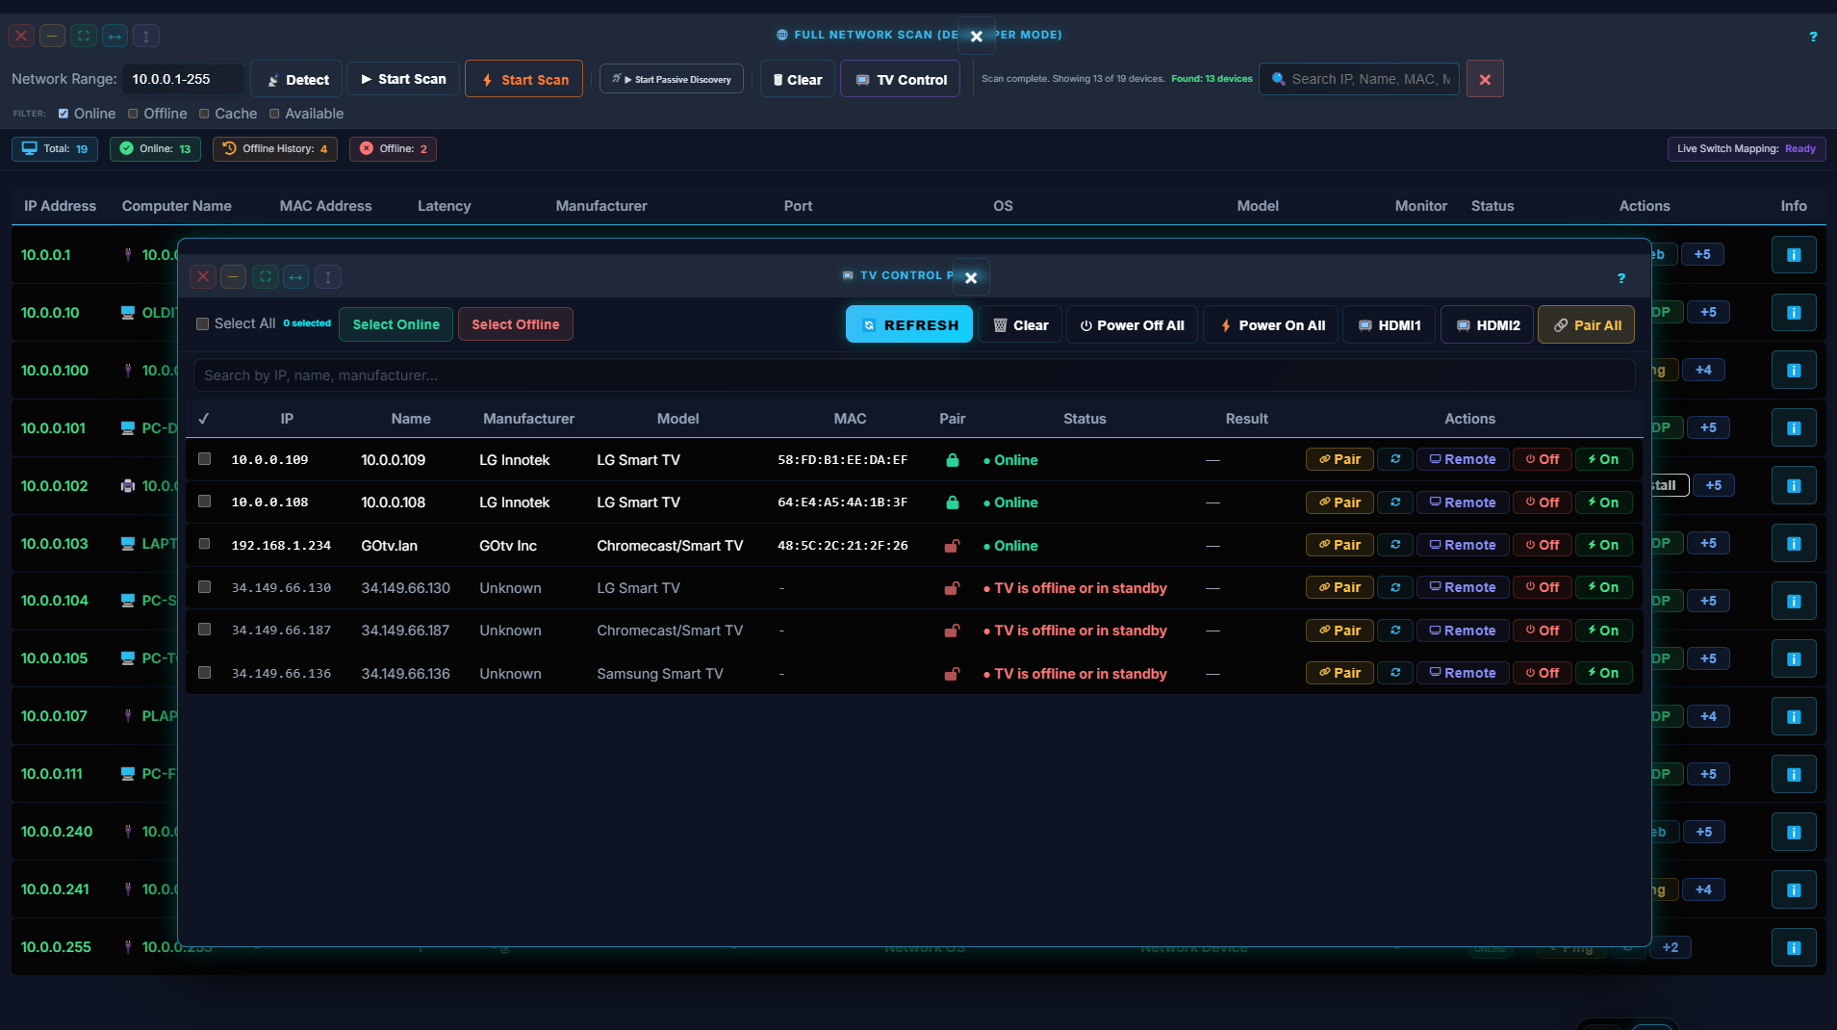The height and width of the screenshot is (1030, 1837).
Task: Click the HDMI2 button
Action: [1487, 325]
